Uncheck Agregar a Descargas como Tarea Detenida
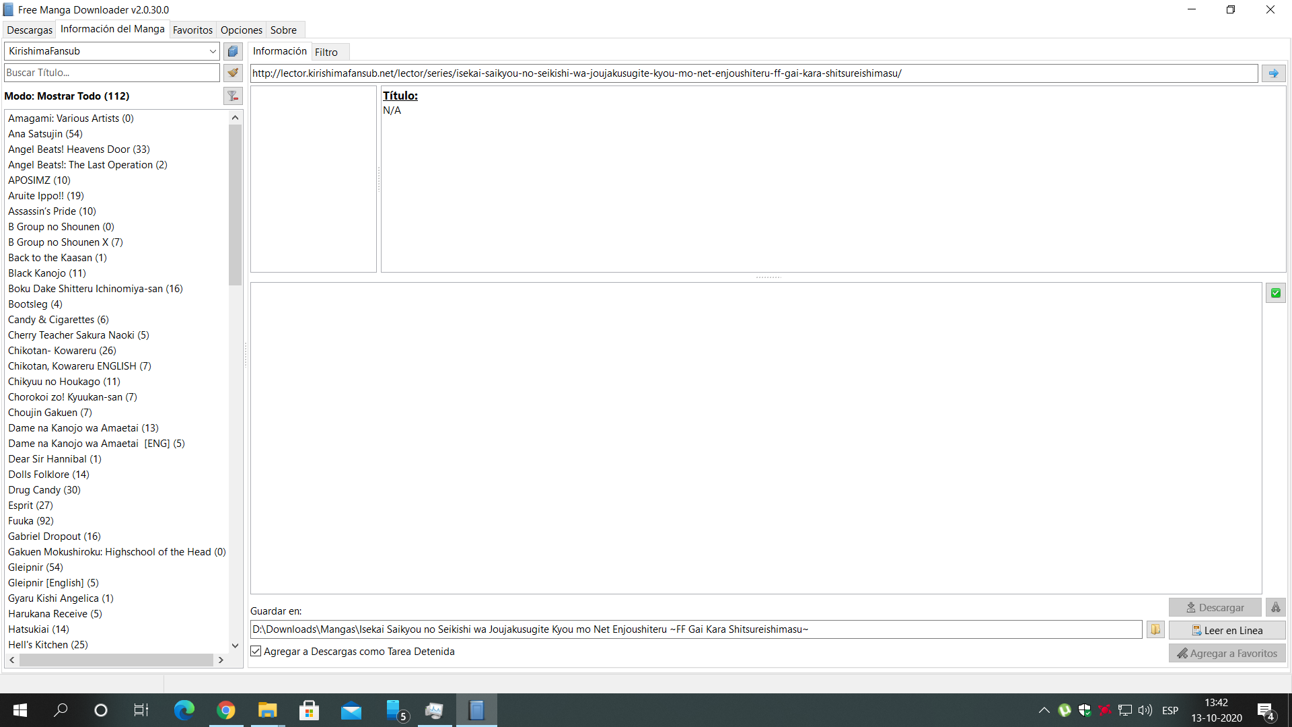 tap(255, 651)
